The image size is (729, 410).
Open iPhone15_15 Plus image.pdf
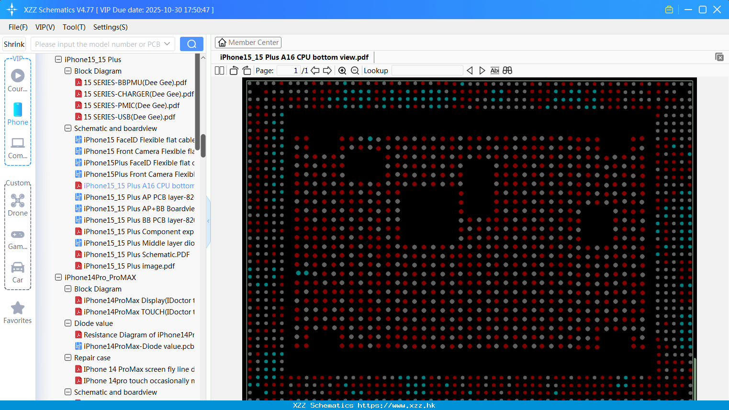point(125,266)
